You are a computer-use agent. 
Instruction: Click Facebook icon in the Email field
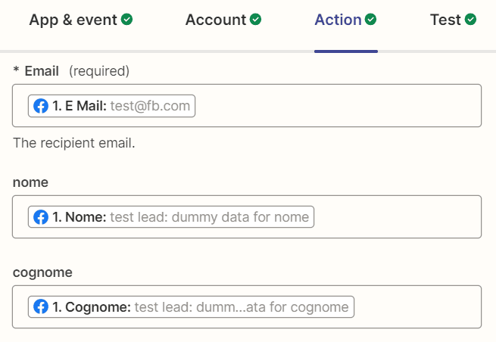[41, 106]
